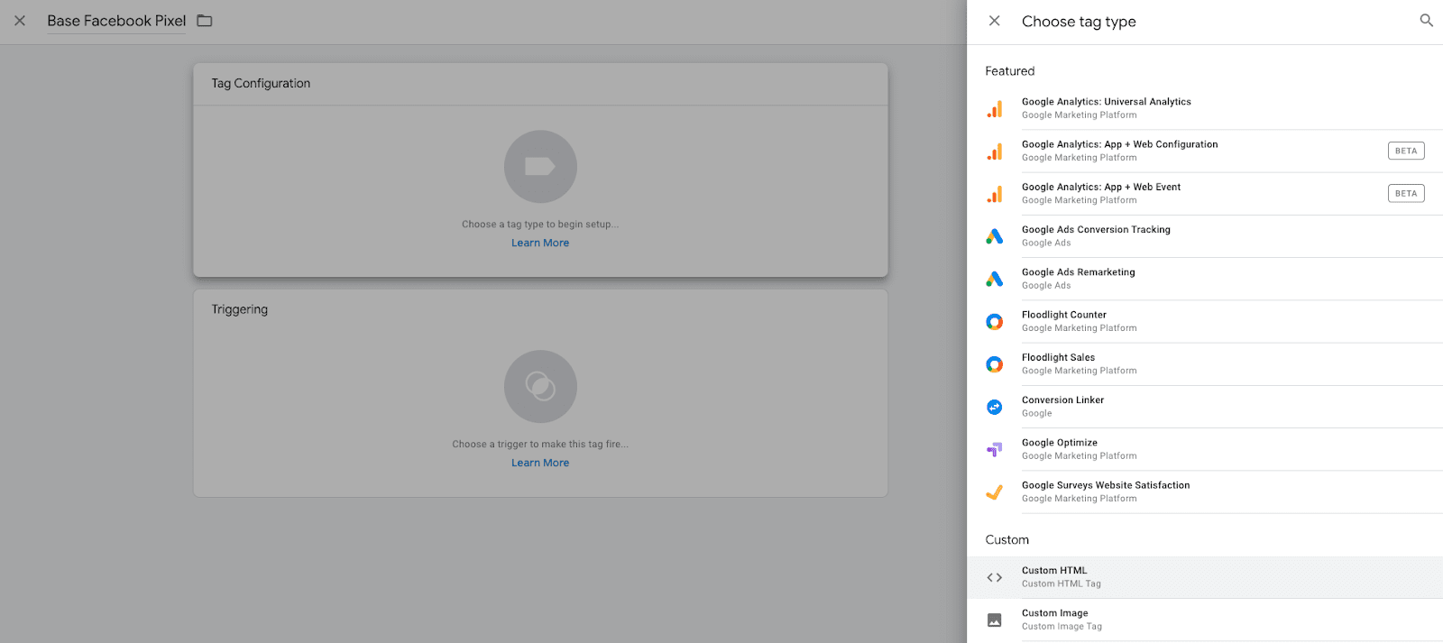Viewport: 1443px width, 643px height.
Task: Select Google Optimize tag type
Action: (x=1205, y=449)
